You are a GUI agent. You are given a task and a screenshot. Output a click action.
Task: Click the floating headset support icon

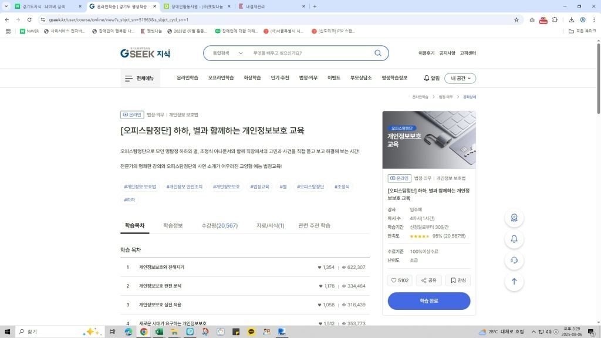pos(514,260)
